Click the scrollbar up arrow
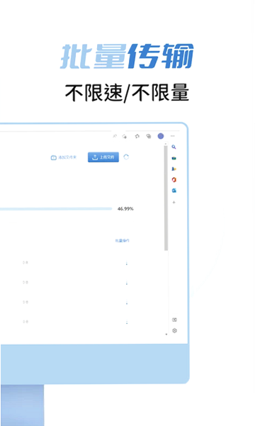The width and height of the screenshot is (255, 426). (x=166, y=145)
